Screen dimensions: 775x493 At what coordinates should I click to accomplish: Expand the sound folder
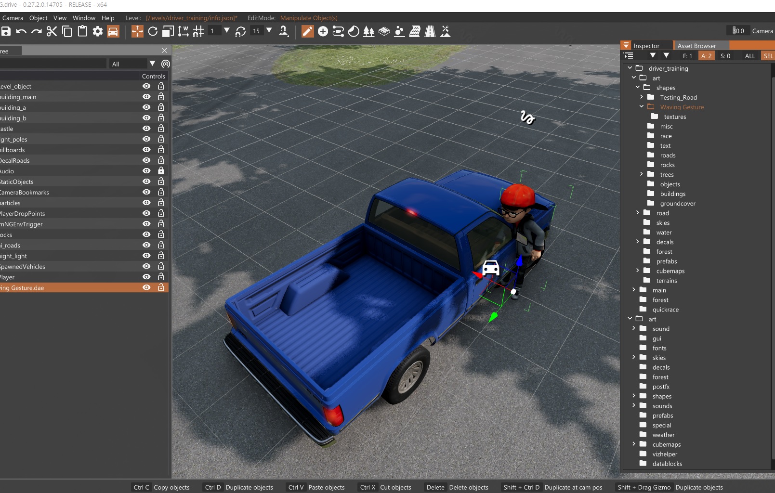pos(634,328)
